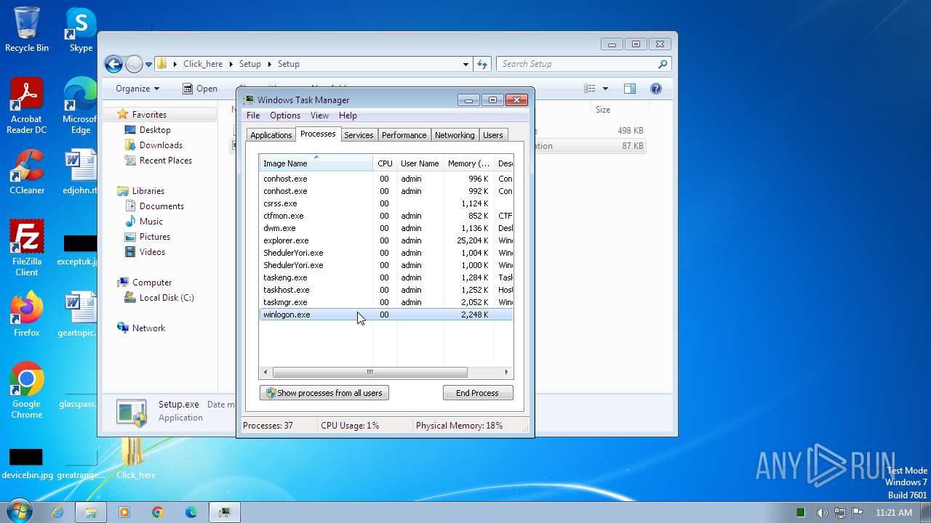Select Downloads in the Explorer sidebar
Viewport: 931px width, 523px height.
[161, 145]
